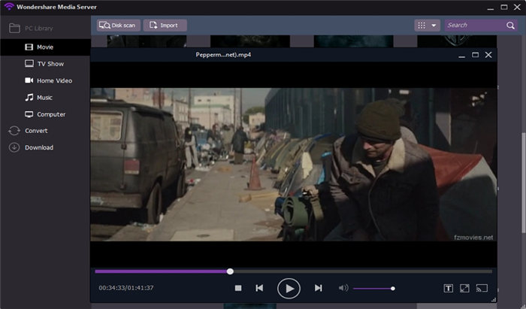Open the subtitle T settings icon
The width and height of the screenshot is (526, 309).
click(x=448, y=288)
